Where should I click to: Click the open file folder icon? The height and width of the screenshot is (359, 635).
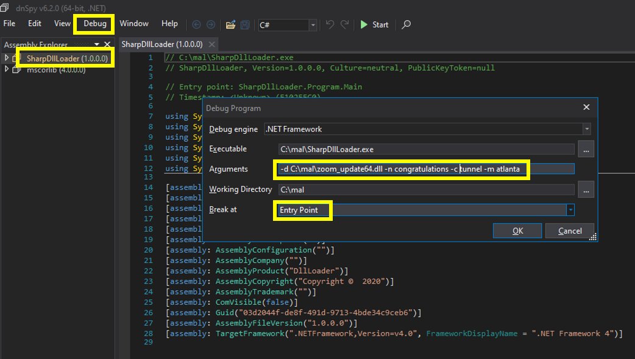pos(230,25)
